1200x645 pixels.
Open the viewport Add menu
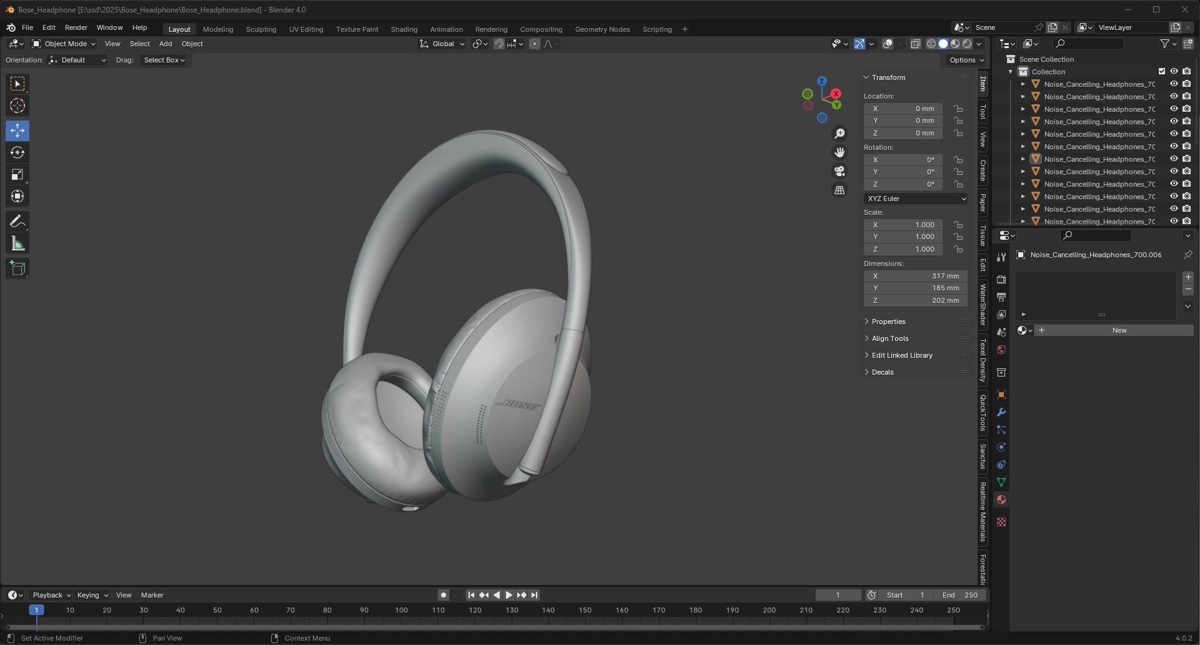(166, 44)
